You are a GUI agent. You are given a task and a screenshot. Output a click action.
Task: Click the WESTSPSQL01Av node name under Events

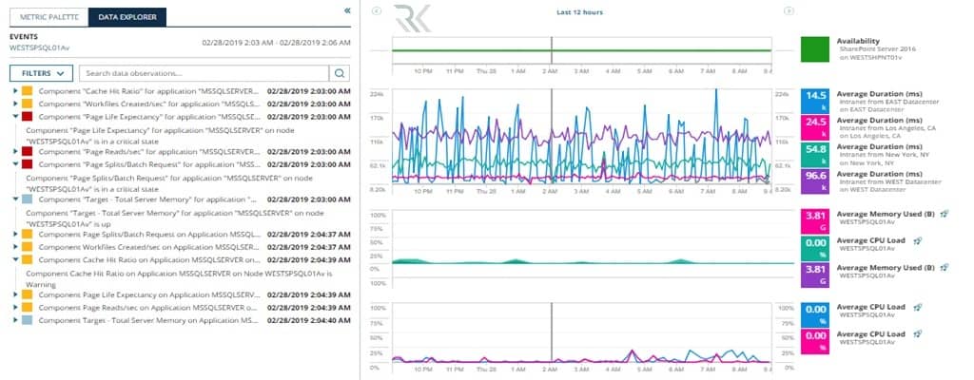point(39,46)
